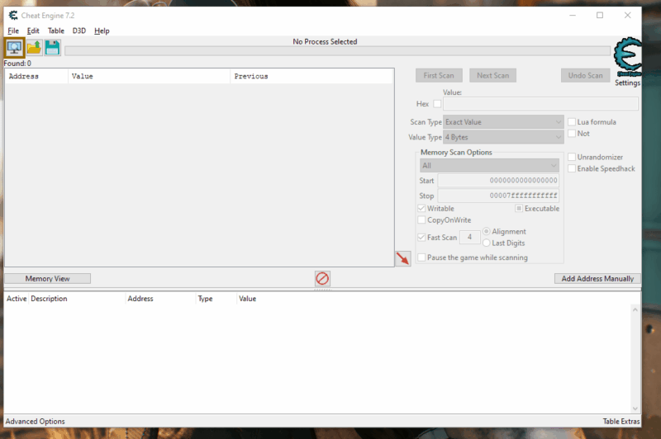Click the Value column header in results
The width and height of the screenshot is (661, 439).
tap(150, 76)
